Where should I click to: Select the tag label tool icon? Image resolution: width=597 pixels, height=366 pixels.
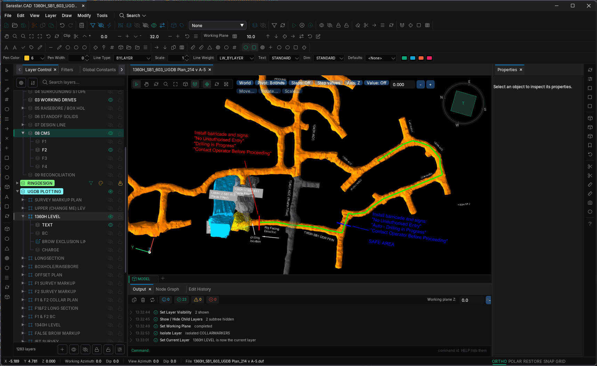pyautogui.click(x=31, y=48)
